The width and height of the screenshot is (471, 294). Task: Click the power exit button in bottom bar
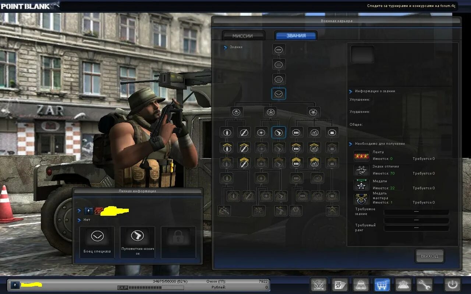coord(453,285)
